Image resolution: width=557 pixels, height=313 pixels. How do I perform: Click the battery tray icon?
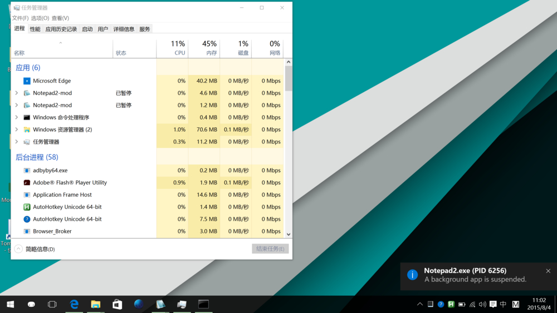[x=462, y=304]
